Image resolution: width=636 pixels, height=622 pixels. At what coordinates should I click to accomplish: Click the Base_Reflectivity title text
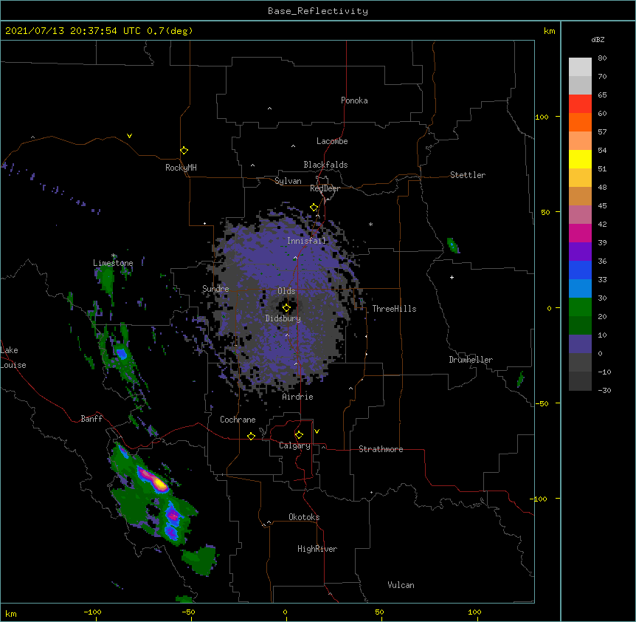pyautogui.click(x=318, y=11)
